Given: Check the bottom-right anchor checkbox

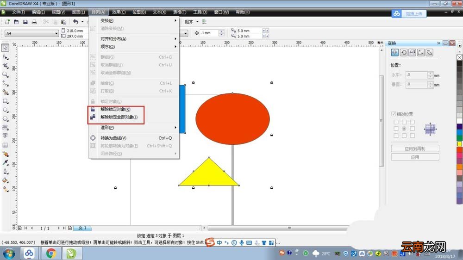Looking at the screenshot, I should (x=412, y=136).
